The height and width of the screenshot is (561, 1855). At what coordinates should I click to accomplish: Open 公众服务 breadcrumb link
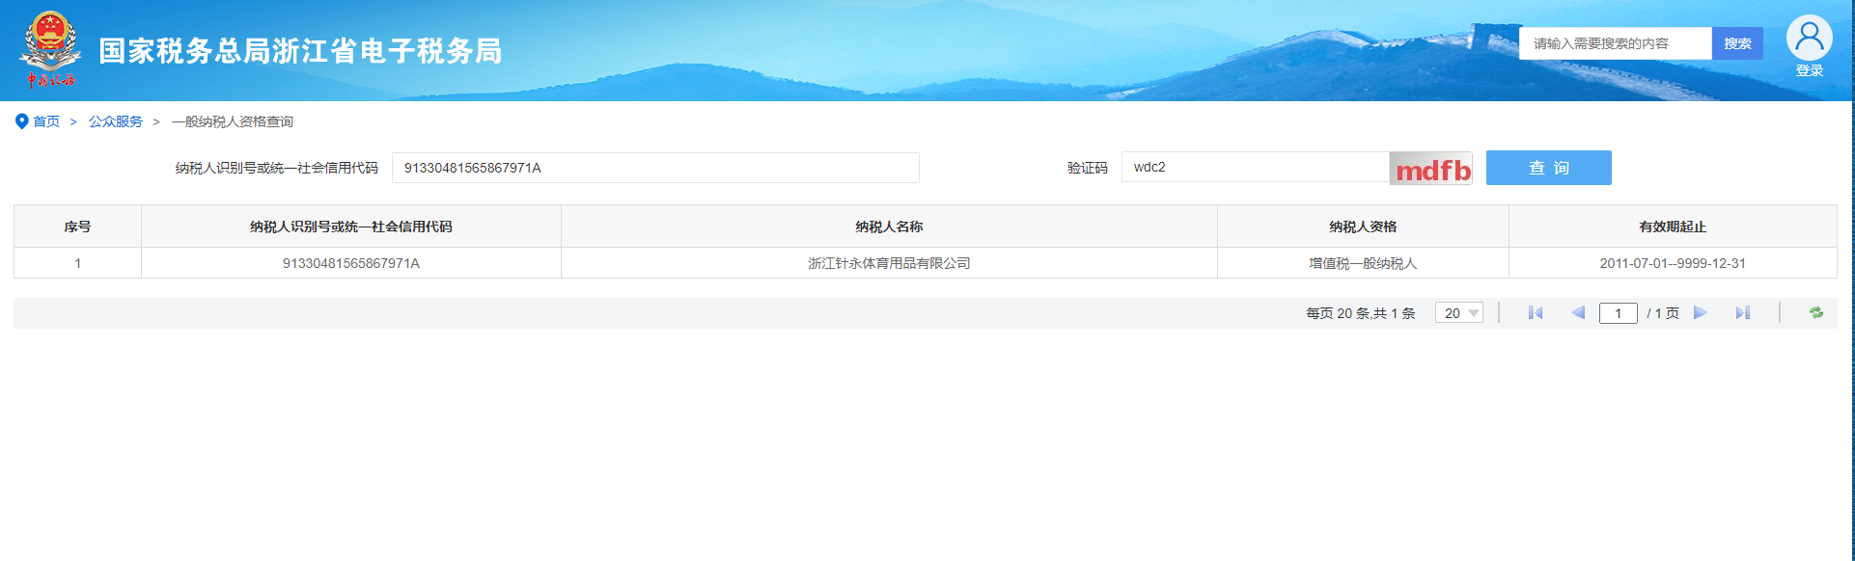[116, 121]
